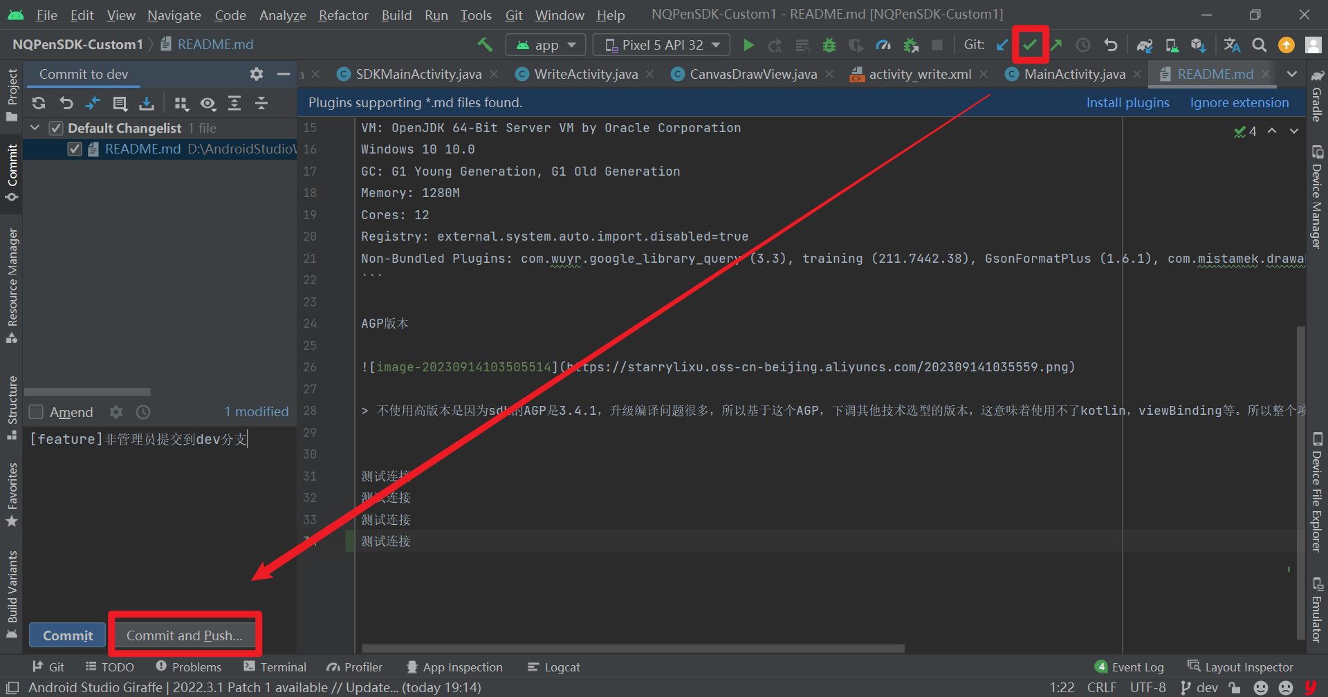Hide the Commit tool window
Screen dimensions: 1328x697
tap(283, 74)
